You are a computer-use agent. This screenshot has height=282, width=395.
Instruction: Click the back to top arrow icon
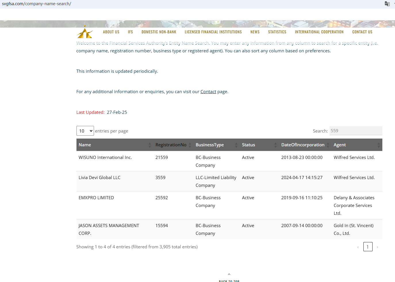coord(229,274)
